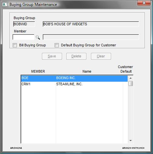Click the member list scroll up arrow
This screenshot has width=153, height=154.
(x=131, y=78)
